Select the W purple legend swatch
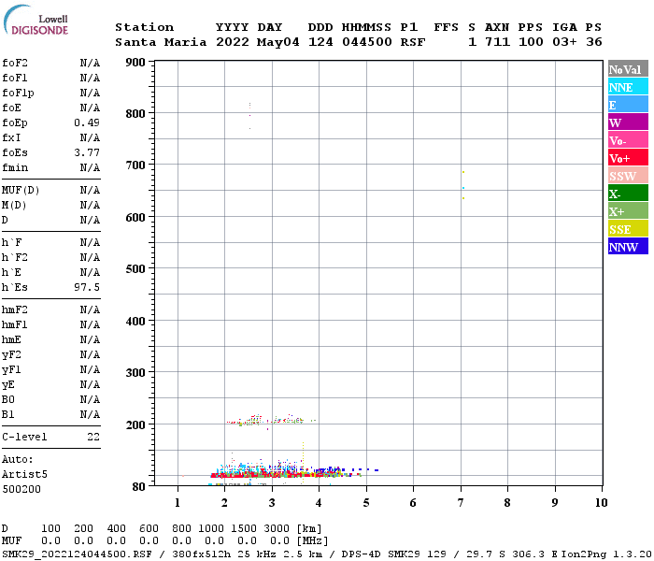654x561 pixels. pyautogui.click(x=628, y=122)
